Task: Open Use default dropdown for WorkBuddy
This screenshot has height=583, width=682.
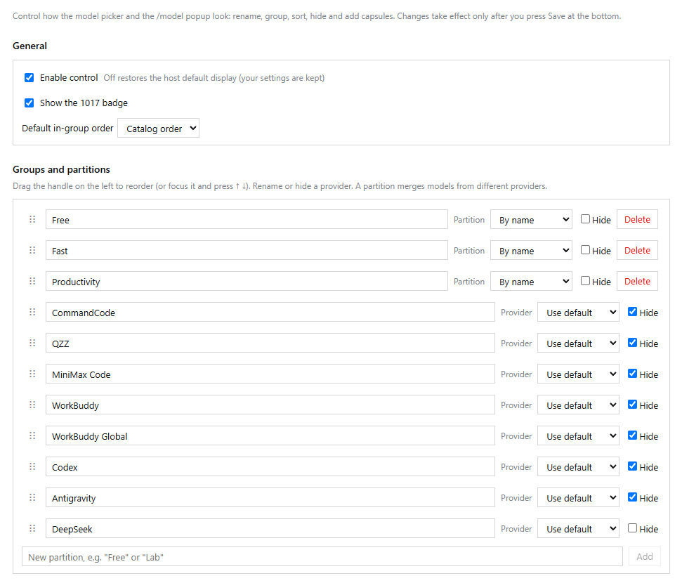Action: tap(579, 405)
